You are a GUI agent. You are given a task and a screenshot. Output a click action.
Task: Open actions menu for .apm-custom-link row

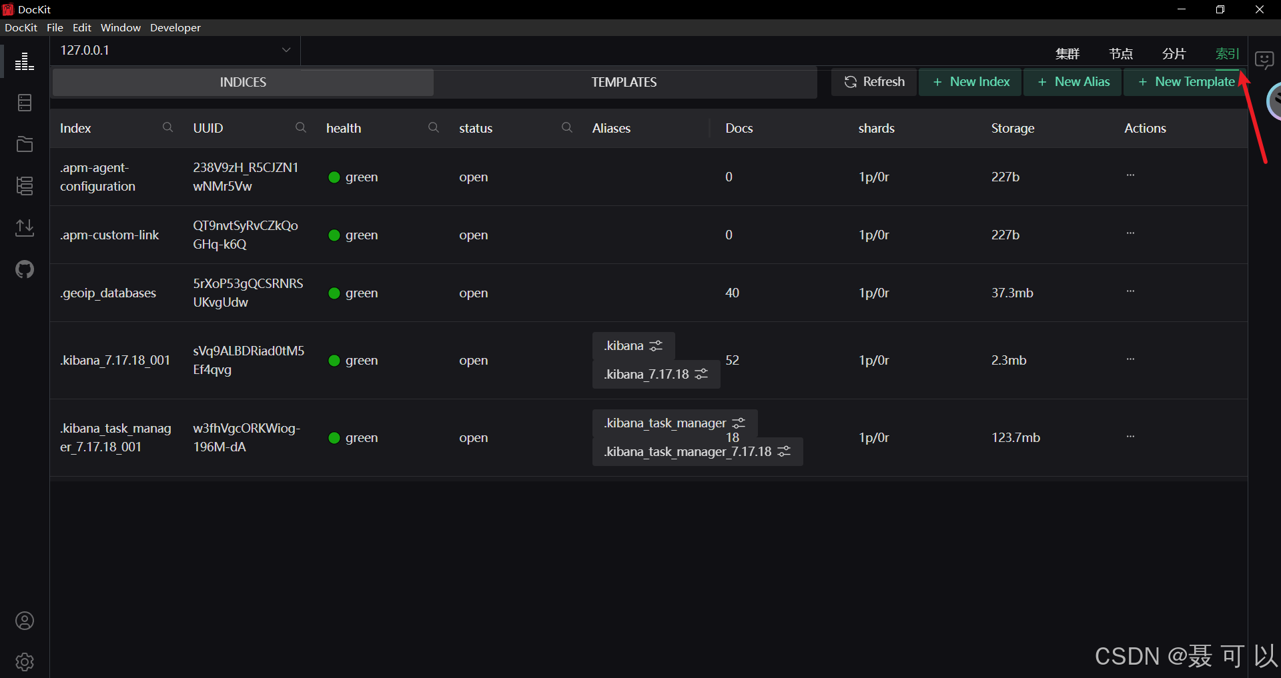(x=1130, y=233)
